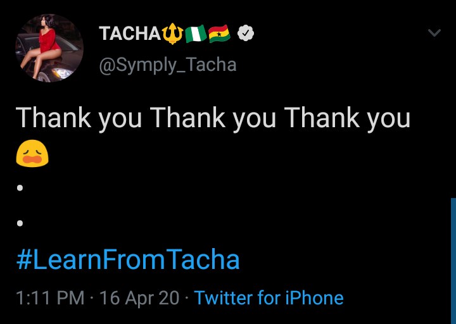The image size is (456, 324).
Task: Open the tweet options chevron dropdown
Action: click(434, 34)
